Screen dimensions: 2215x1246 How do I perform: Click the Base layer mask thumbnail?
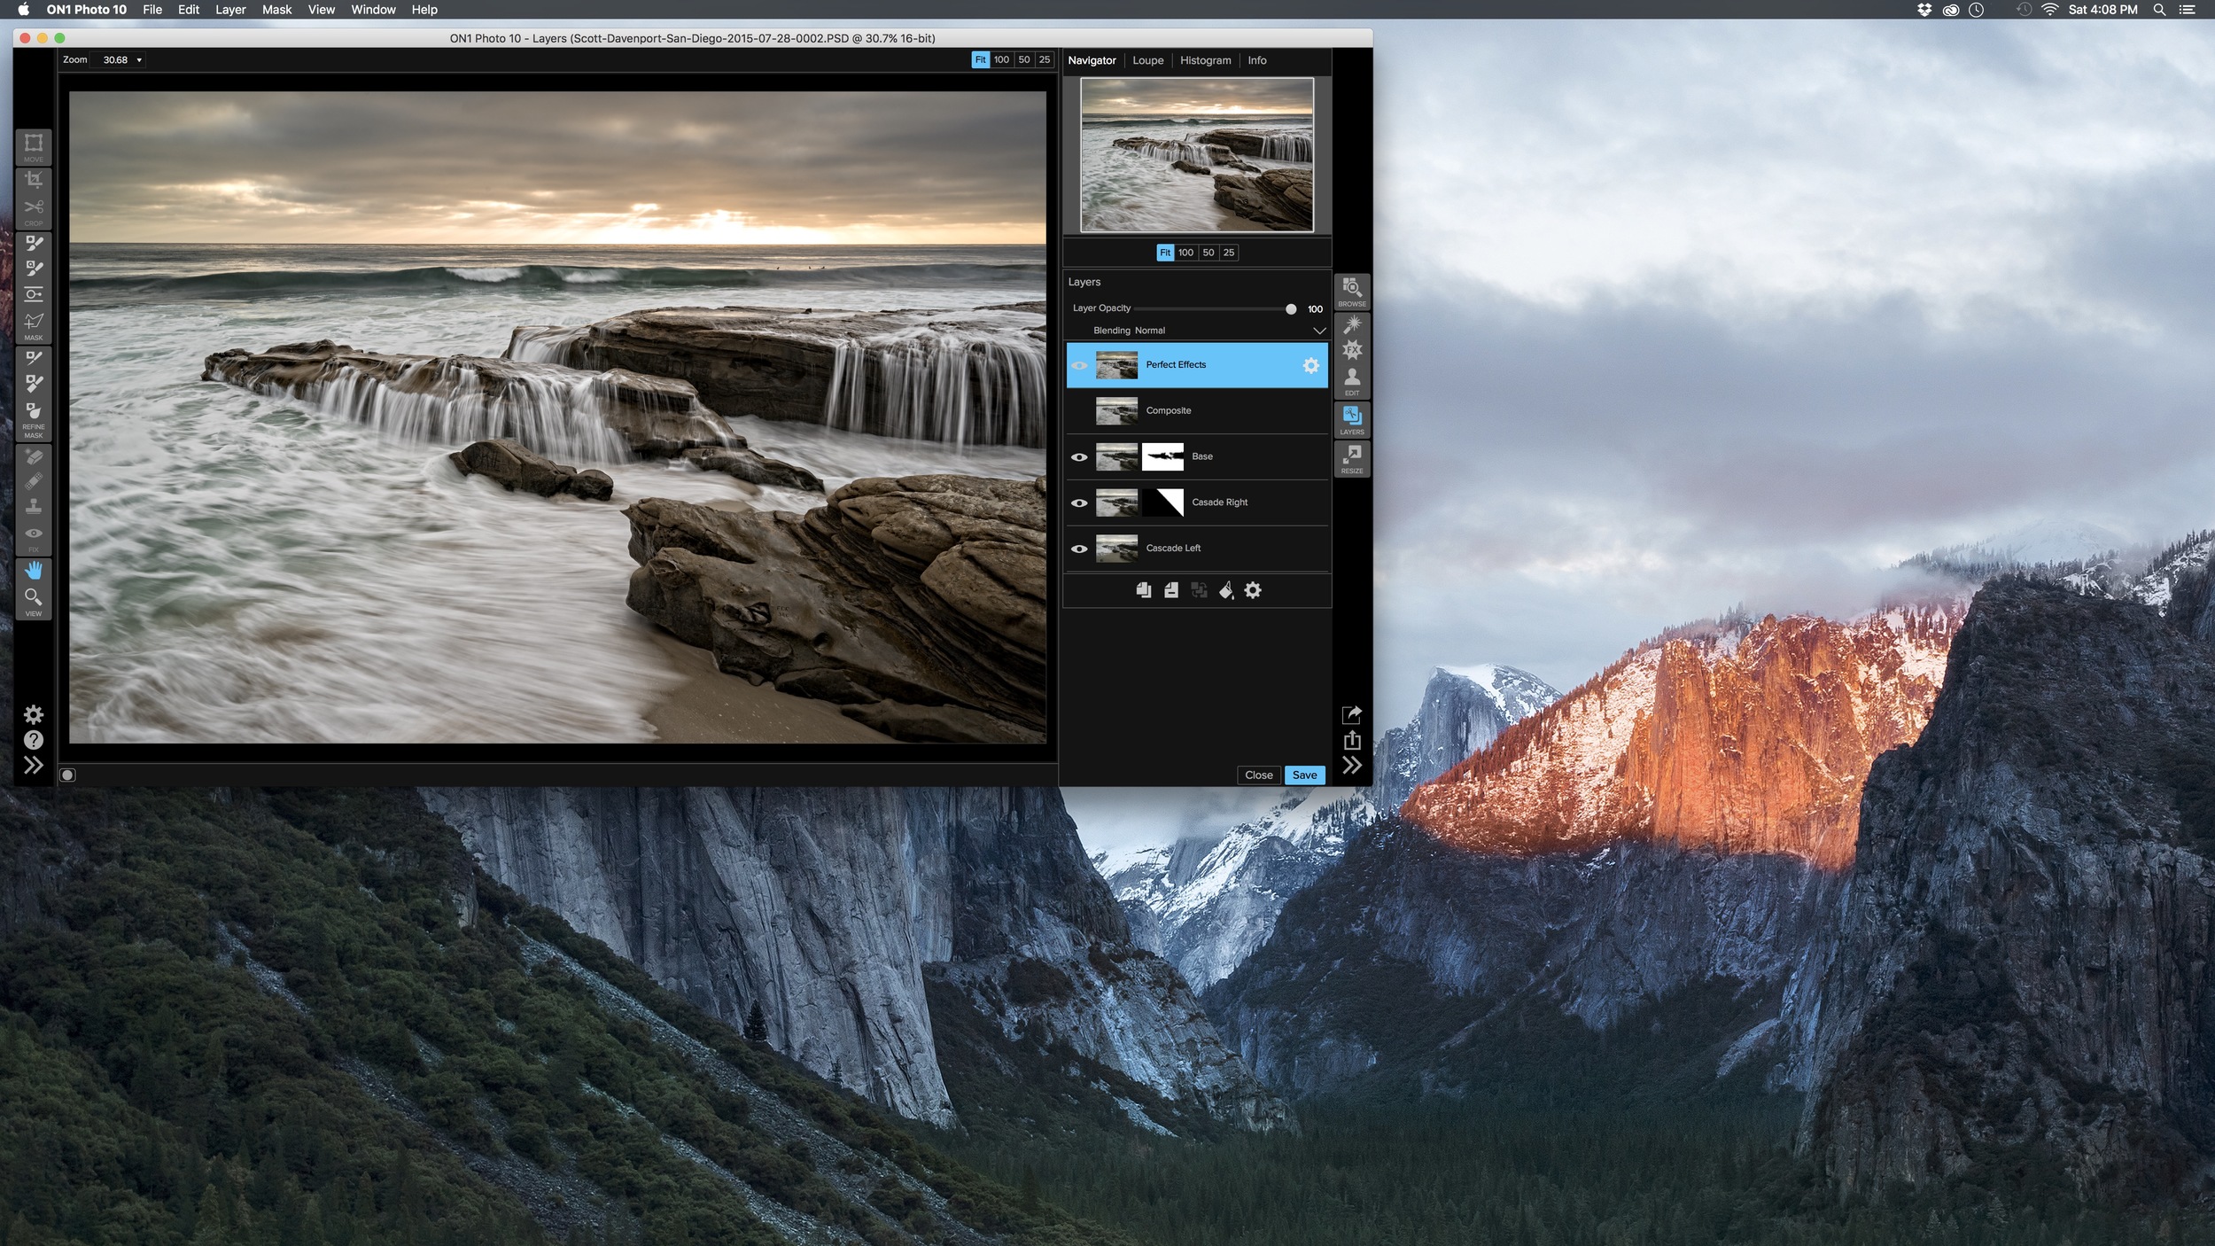(1162, 457)
